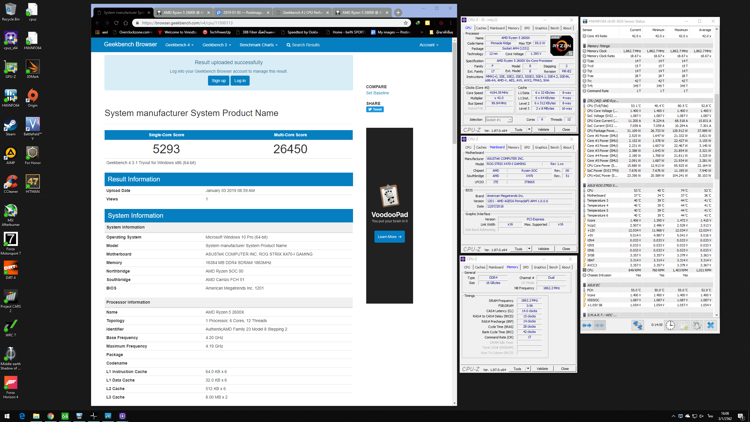
Task: Open HWiNFO sensor settings gear
Action: coord(697,325)
